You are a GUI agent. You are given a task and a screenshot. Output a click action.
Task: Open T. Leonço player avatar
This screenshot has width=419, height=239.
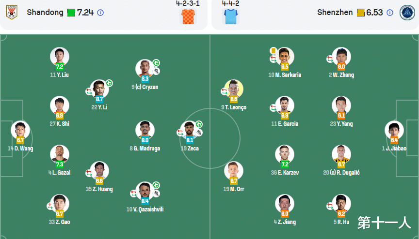(x=234, y=89)
